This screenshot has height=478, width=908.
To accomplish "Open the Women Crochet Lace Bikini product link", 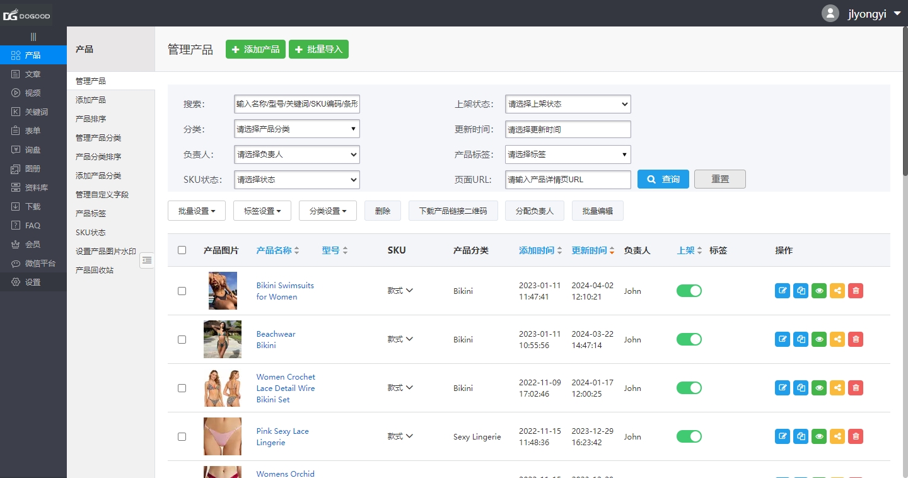I will 285,388.
